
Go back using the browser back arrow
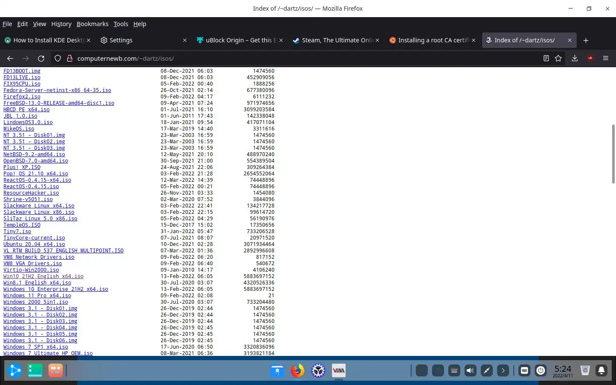10,58
